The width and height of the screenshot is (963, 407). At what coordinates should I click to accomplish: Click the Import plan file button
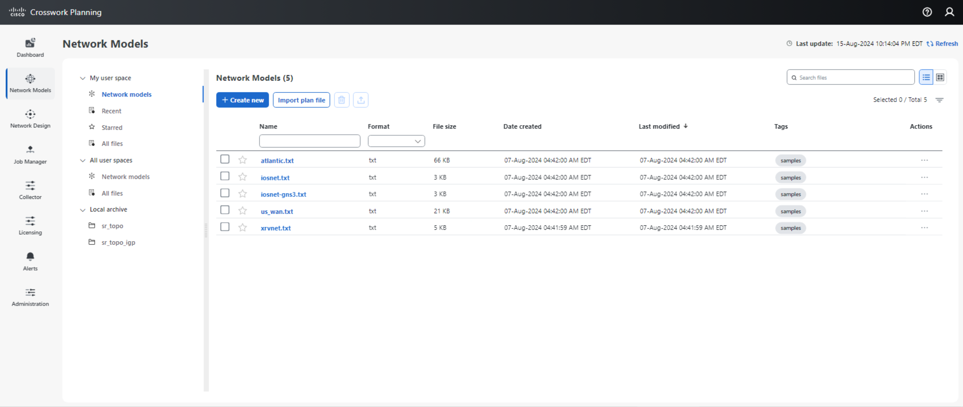pos(301,100)
